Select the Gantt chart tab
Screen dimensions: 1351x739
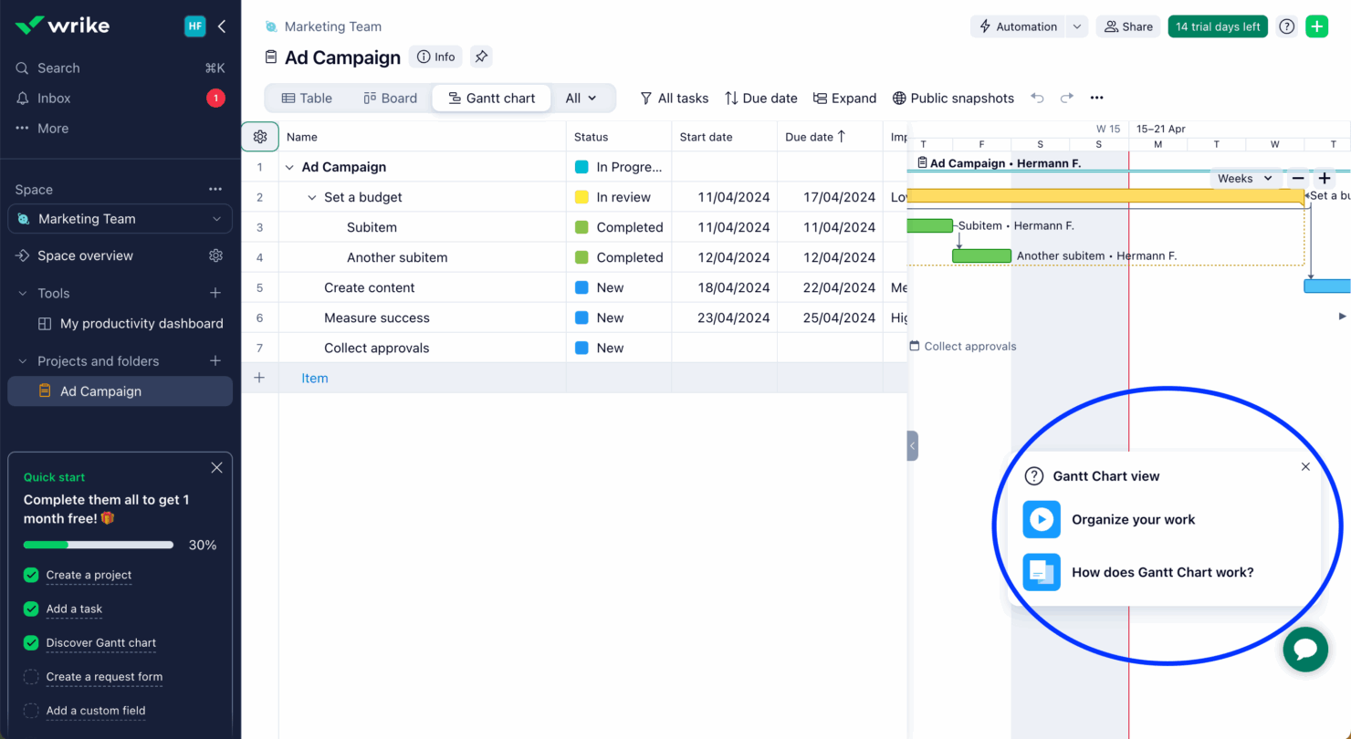click(491, 98)
